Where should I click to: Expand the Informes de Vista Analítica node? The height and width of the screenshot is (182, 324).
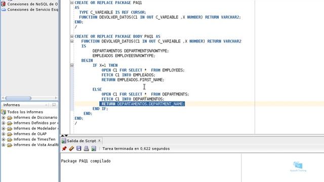[4, 145]
